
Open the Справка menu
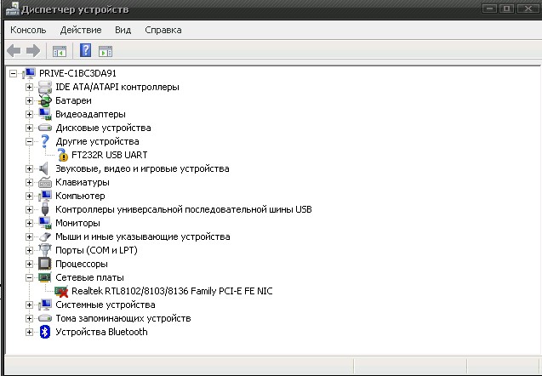coord(163,30)
